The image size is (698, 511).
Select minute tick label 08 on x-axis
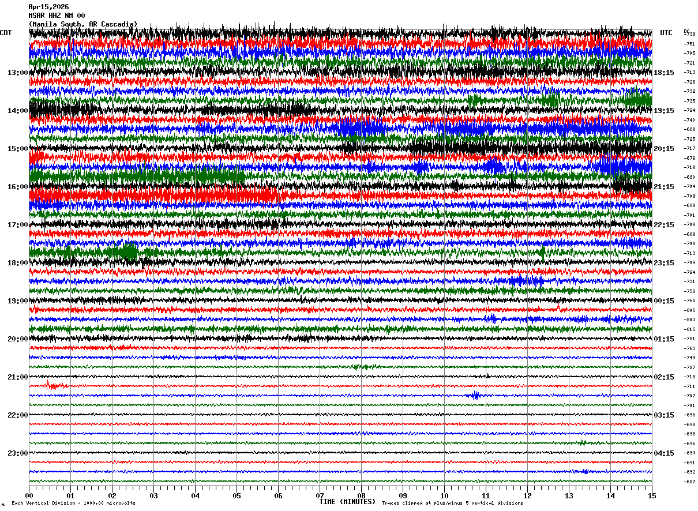(x=361, y=495)
